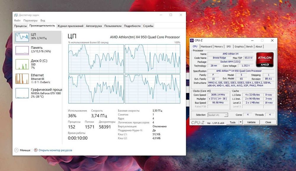The image size is (296, 171).
Task: Click the L1 Data value 4 x 32 KBytes
Action: pos(252,95)
